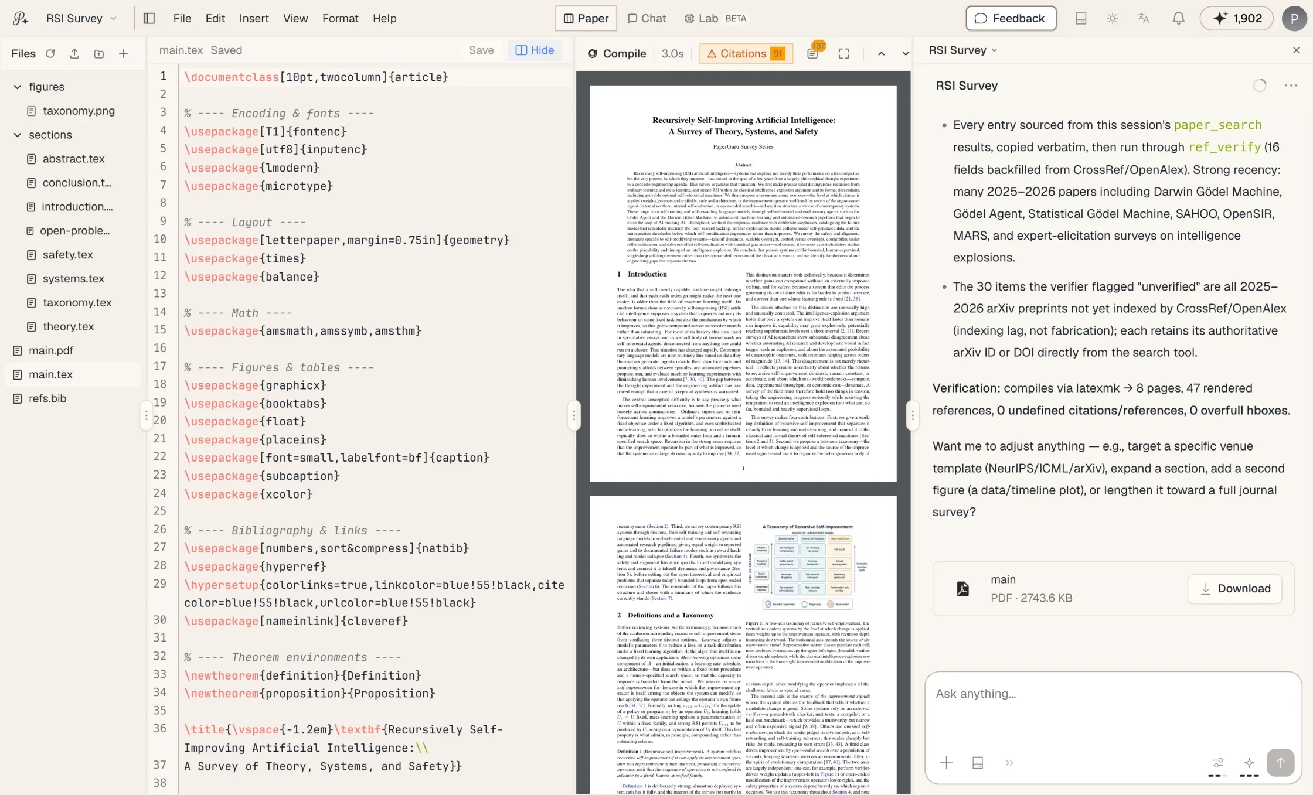Open the Format menu
Screen dimensions: 1313x795
point(340,18)
